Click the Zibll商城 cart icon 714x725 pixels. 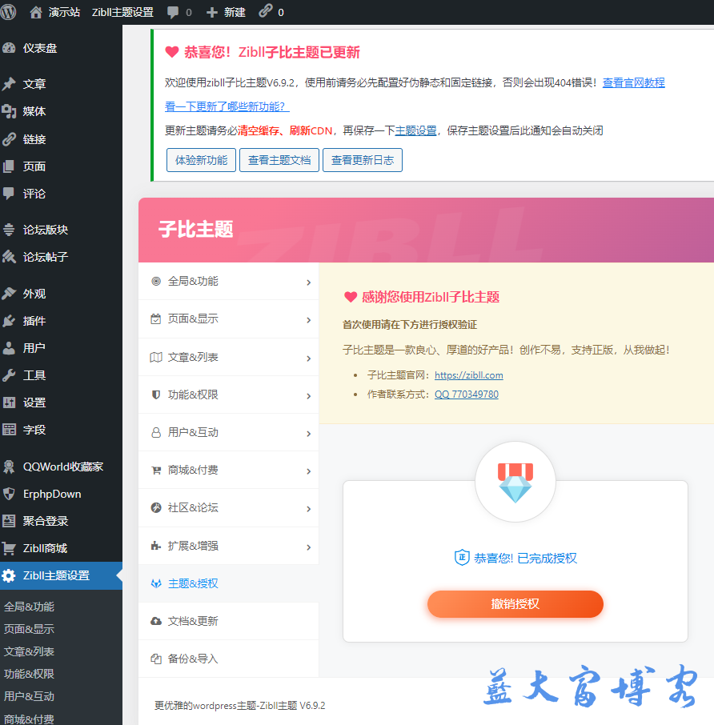[x=9, y=548]
